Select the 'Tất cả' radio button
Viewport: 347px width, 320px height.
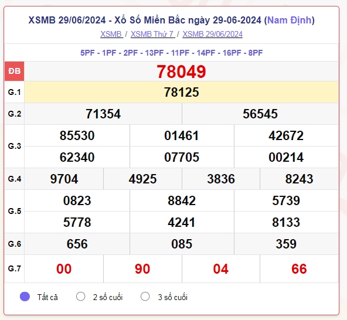[25, 297]
